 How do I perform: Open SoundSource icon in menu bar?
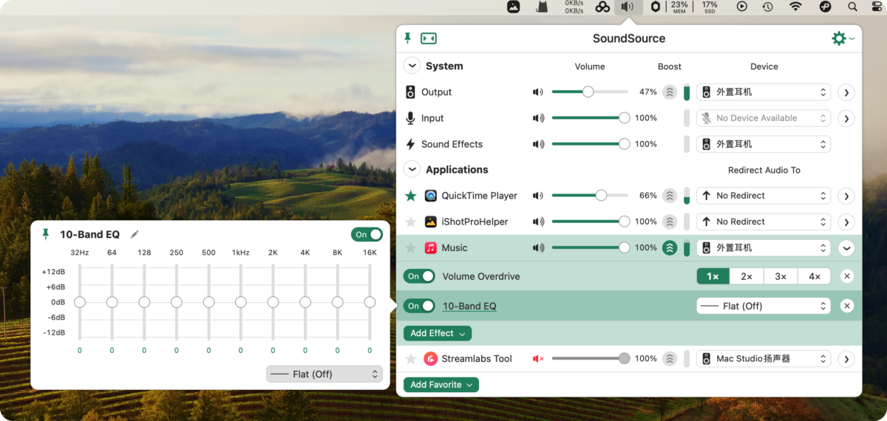(628, 7)
